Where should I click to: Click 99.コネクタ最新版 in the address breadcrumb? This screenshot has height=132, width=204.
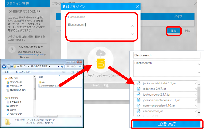39,66
